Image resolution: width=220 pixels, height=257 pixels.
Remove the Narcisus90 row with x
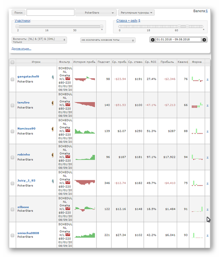[x=208, y=131]
